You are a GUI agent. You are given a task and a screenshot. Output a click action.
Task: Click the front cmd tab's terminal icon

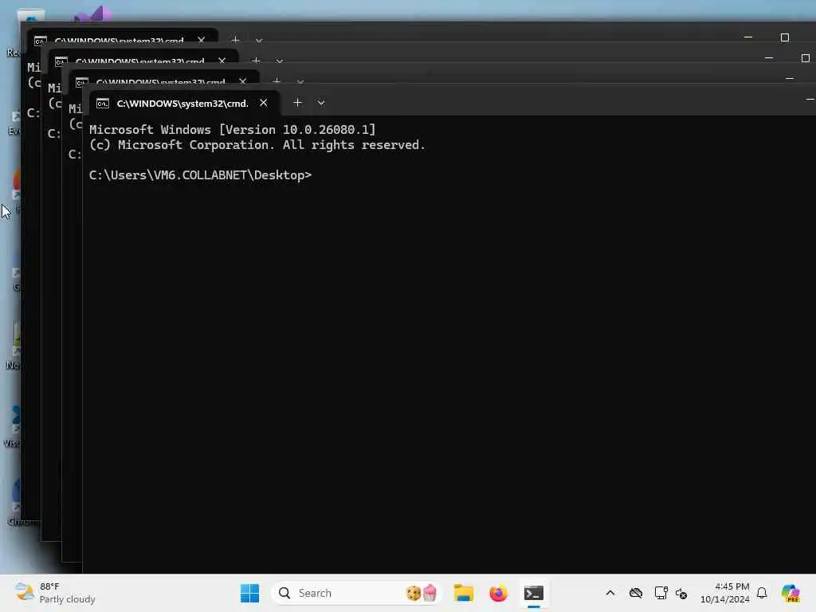[103, 104]
